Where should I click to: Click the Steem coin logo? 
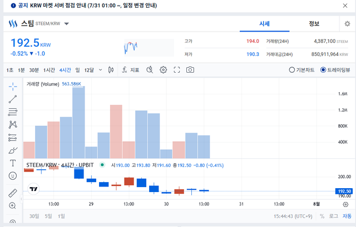coord(13,23)
